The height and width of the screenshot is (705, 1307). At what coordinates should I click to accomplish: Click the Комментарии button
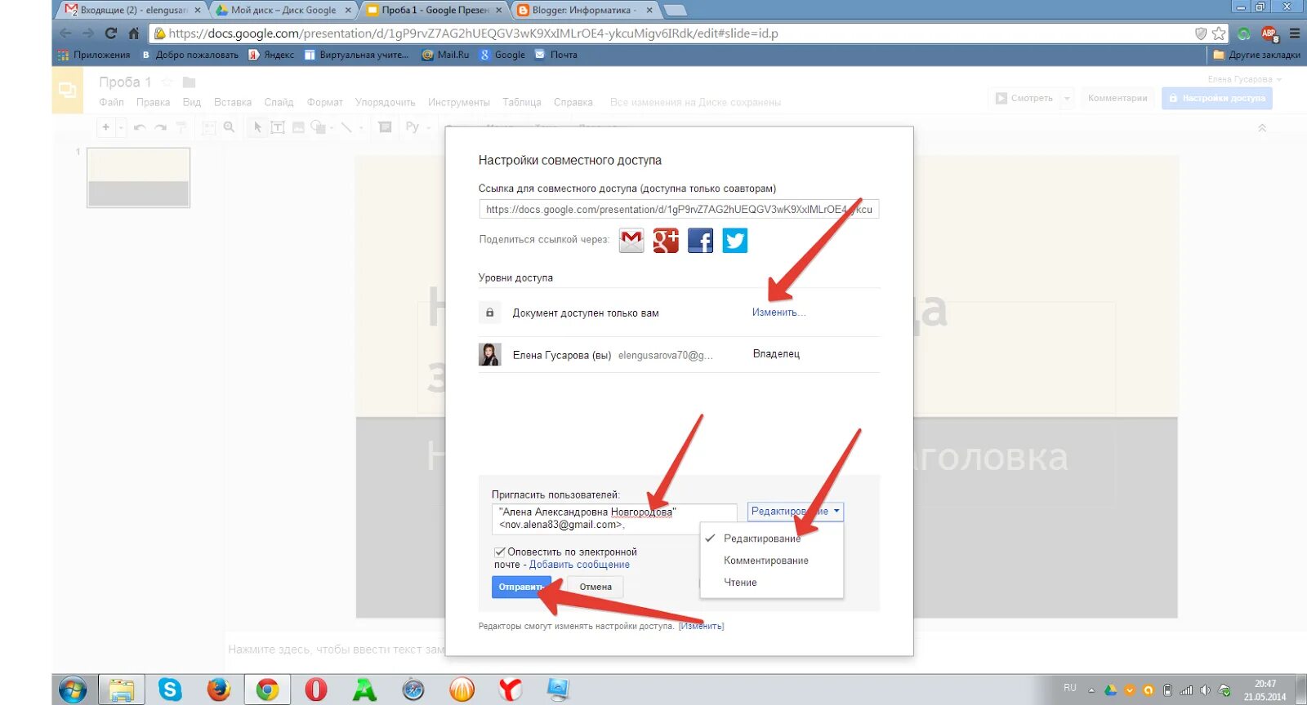[1117, 98]
